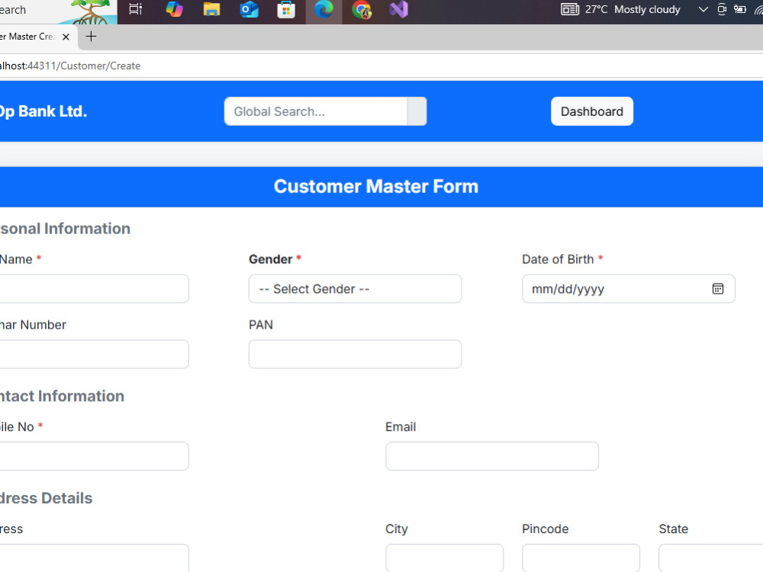The image size is (763, 572).
Task: Click the Name input field
Action: click(95, 289)
